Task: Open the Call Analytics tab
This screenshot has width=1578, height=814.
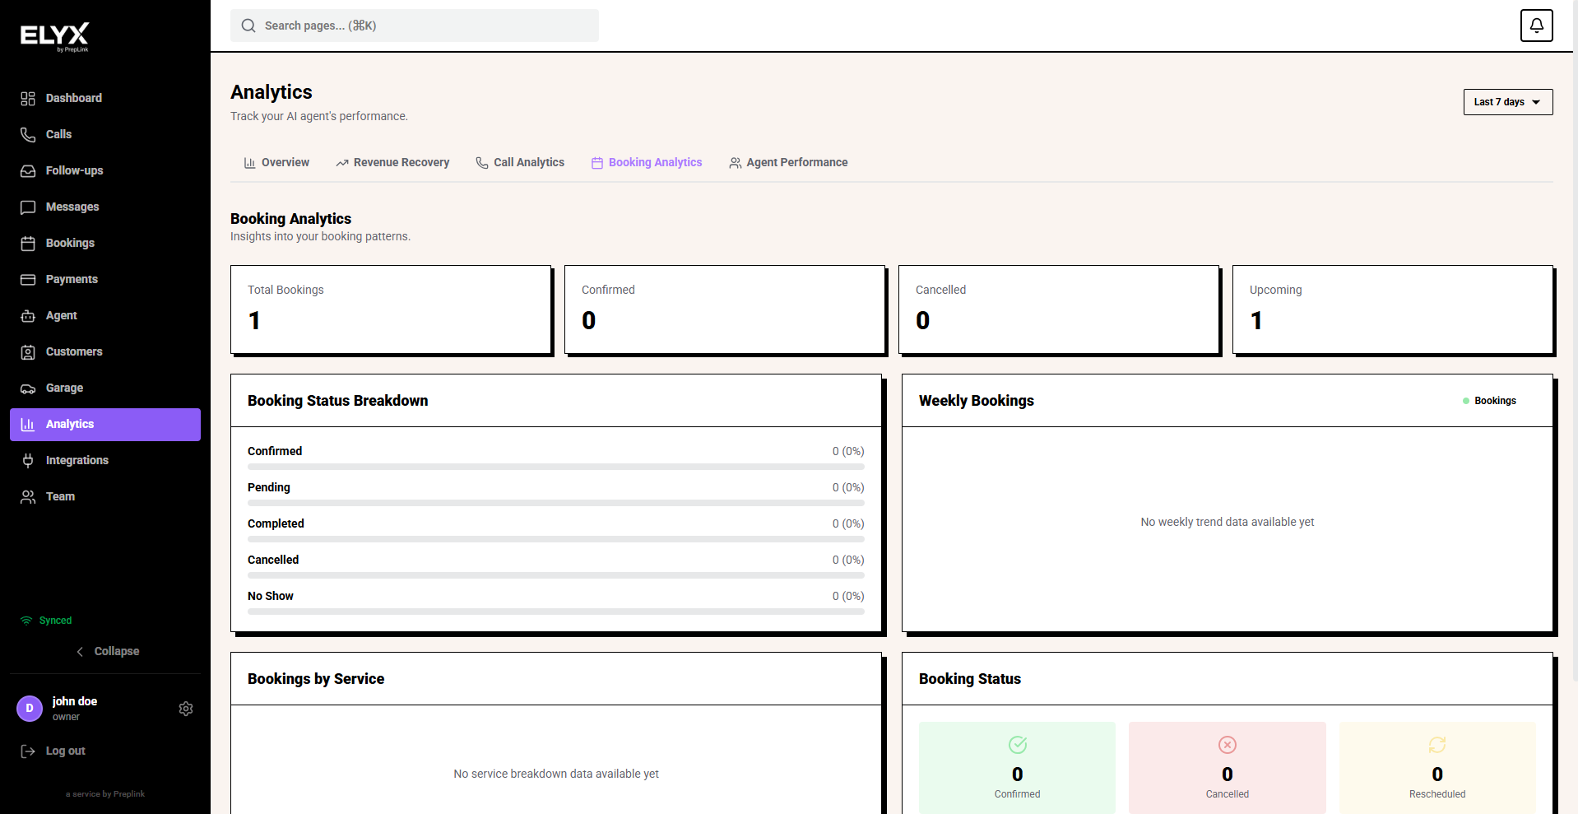Action: click(520, 163)
